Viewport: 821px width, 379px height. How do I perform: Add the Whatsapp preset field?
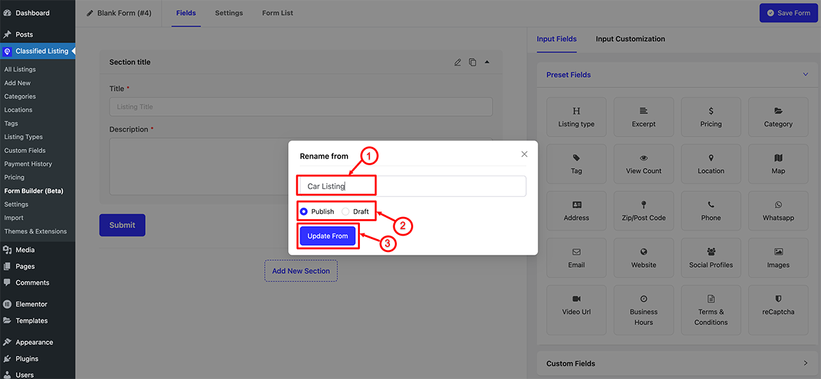point(778,211)
